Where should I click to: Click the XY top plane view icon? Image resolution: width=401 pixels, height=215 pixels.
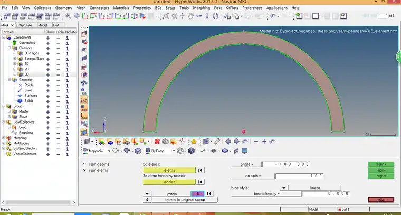pos(85,16)
